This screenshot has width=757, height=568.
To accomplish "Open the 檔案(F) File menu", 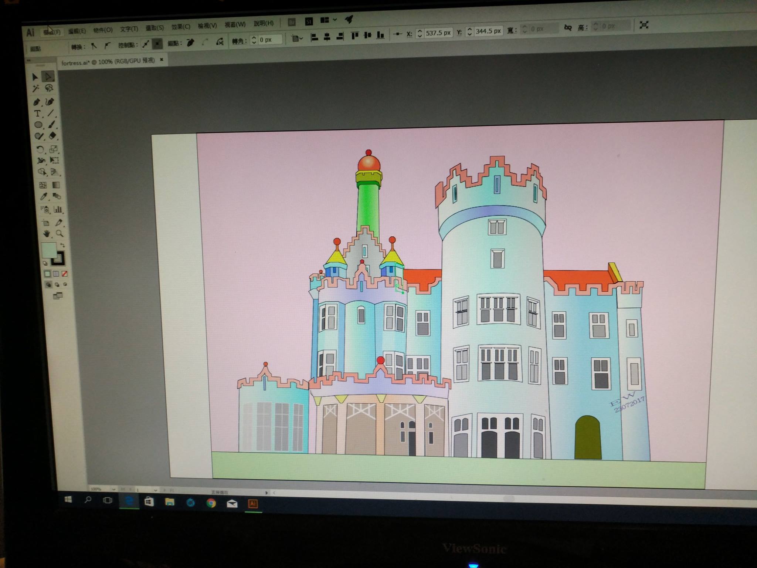I will click(x=52, y=32).
